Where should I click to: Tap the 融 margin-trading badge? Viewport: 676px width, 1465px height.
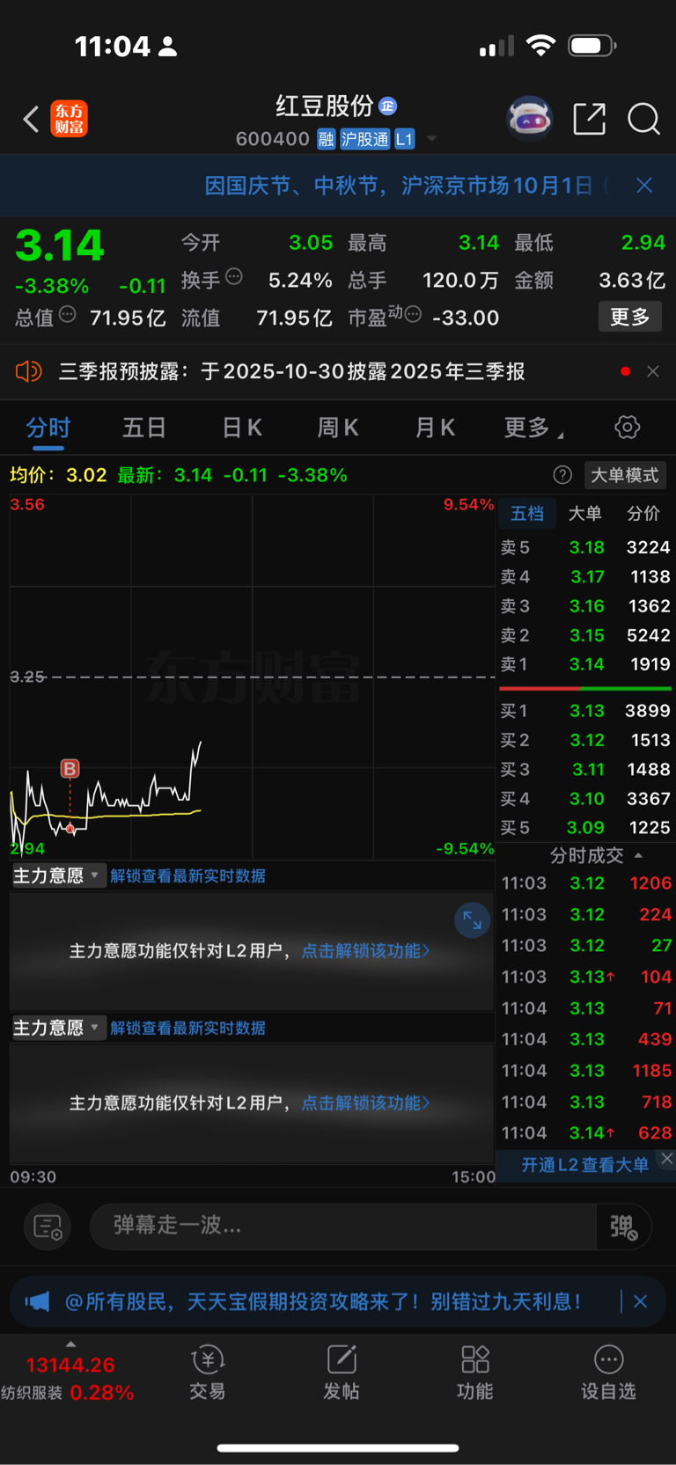click(327, 139)
